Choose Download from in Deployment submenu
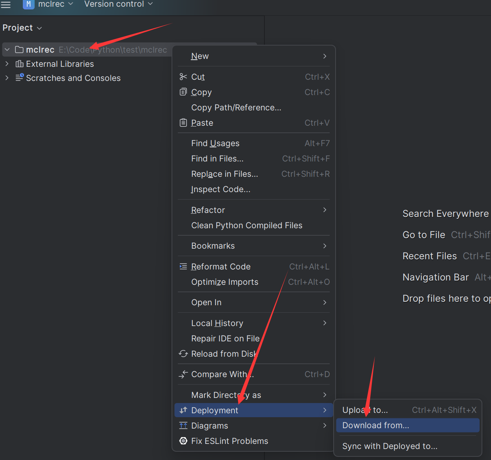 [x=408, y=425]
